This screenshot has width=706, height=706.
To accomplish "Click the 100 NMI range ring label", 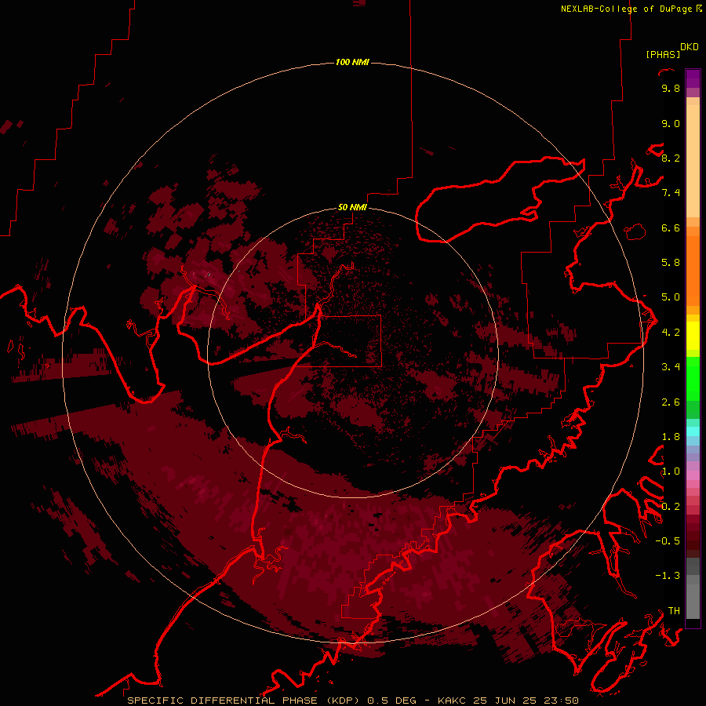I will (x=352, y=62).
